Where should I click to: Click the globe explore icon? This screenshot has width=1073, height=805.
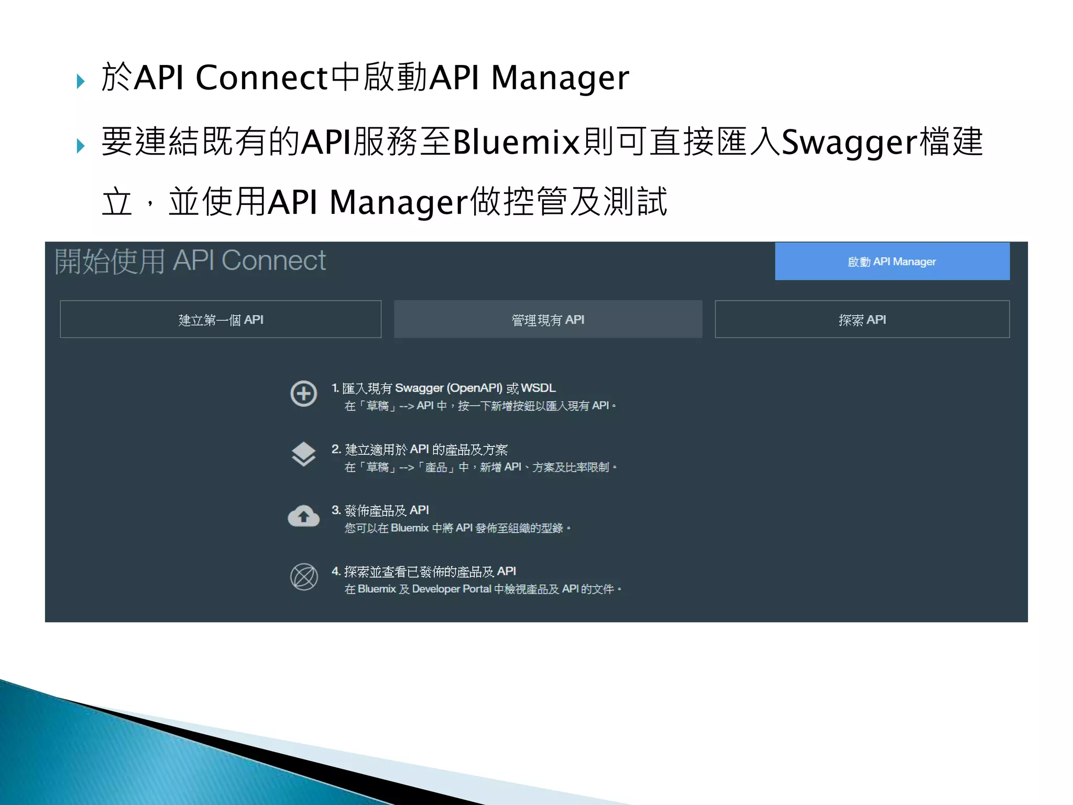coord(304,577)
